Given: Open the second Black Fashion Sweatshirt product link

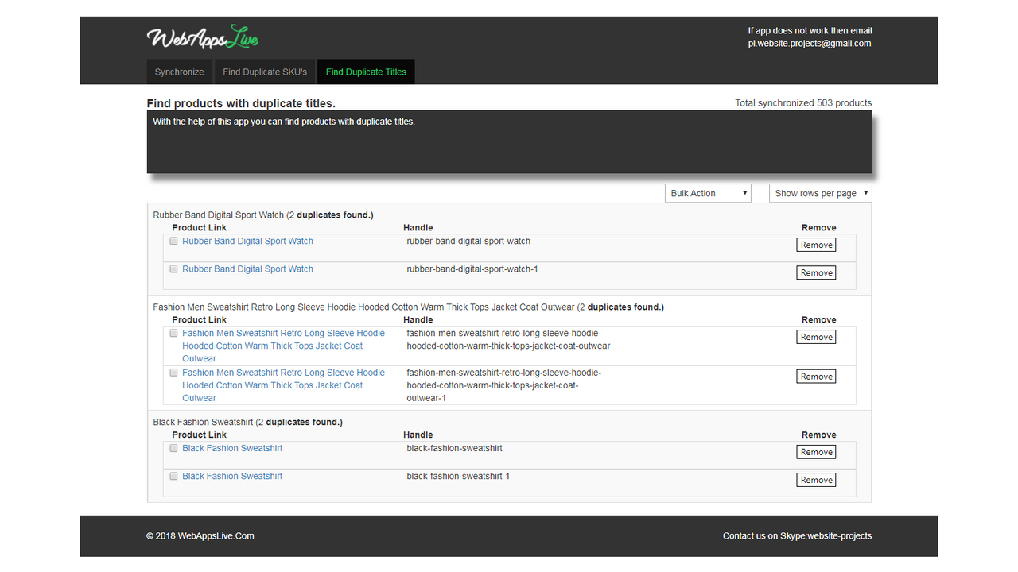Looking at the screenshot, I should tap(232, 476).
